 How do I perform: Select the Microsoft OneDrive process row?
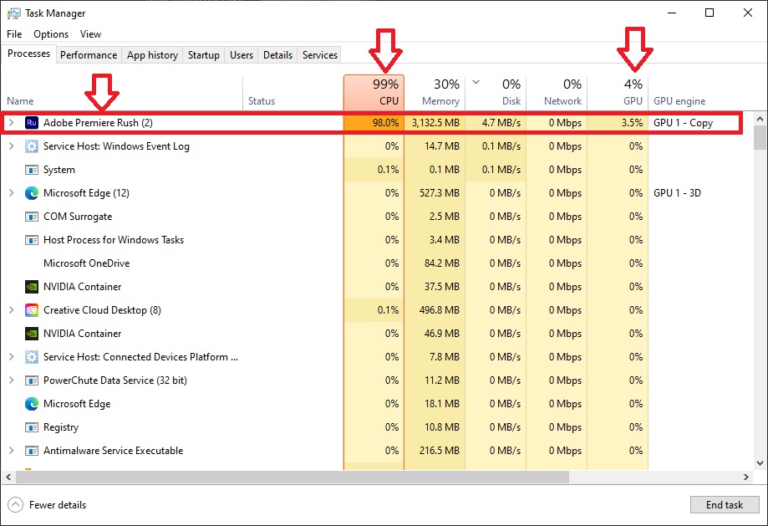pyautogui.click(x=324, y=263)
